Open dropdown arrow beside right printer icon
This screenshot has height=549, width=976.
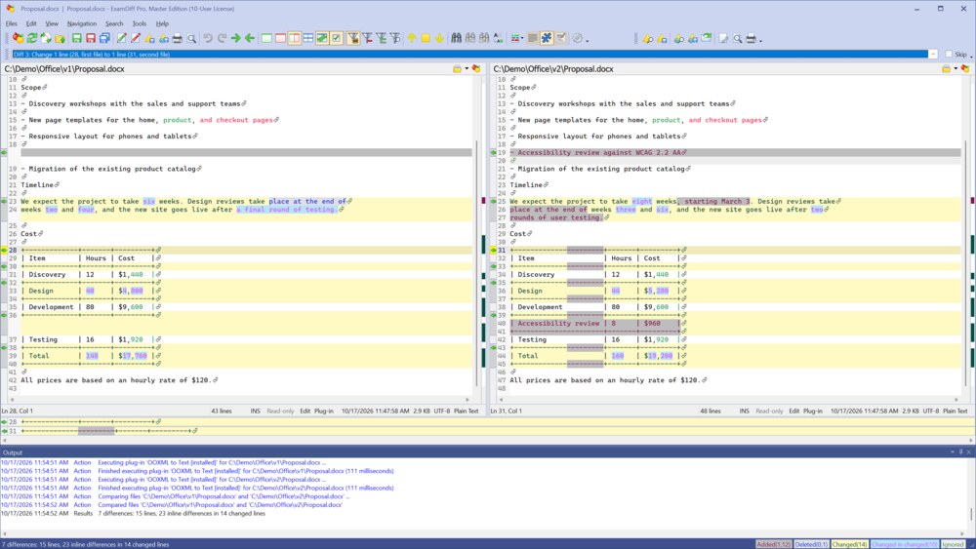(760, 40)
